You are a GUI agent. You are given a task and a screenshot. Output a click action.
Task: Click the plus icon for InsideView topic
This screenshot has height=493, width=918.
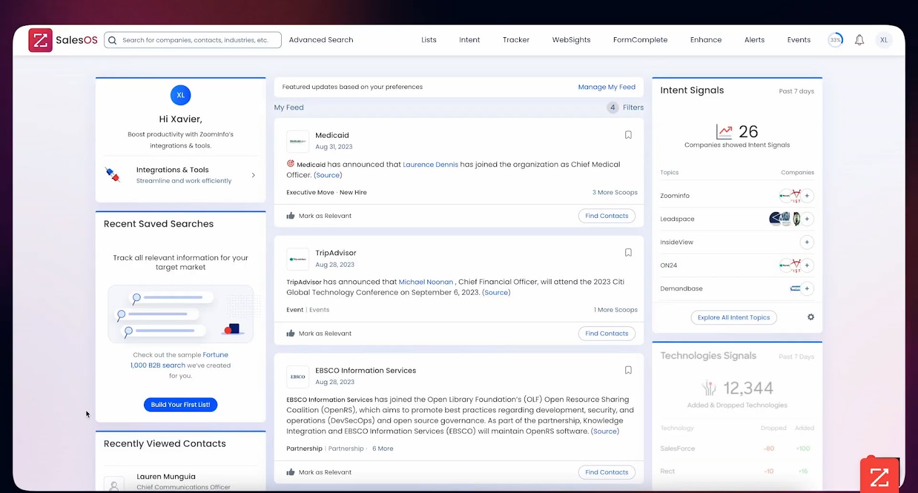point(807,242)
